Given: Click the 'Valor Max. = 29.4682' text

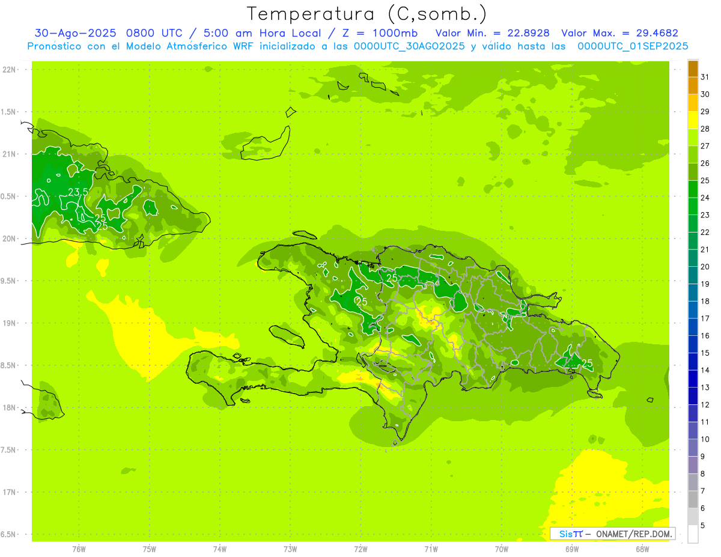Looking at the screenshot, I should [x=619, y=33].
